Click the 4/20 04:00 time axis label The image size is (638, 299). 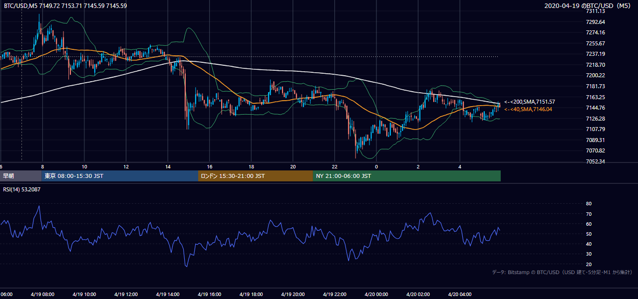coord(459,295)
